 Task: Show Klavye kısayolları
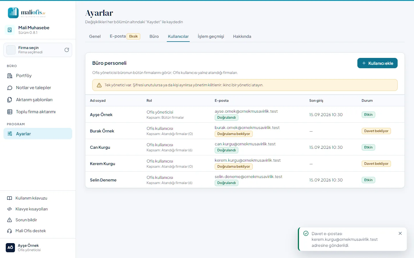[x=38, y=209]
